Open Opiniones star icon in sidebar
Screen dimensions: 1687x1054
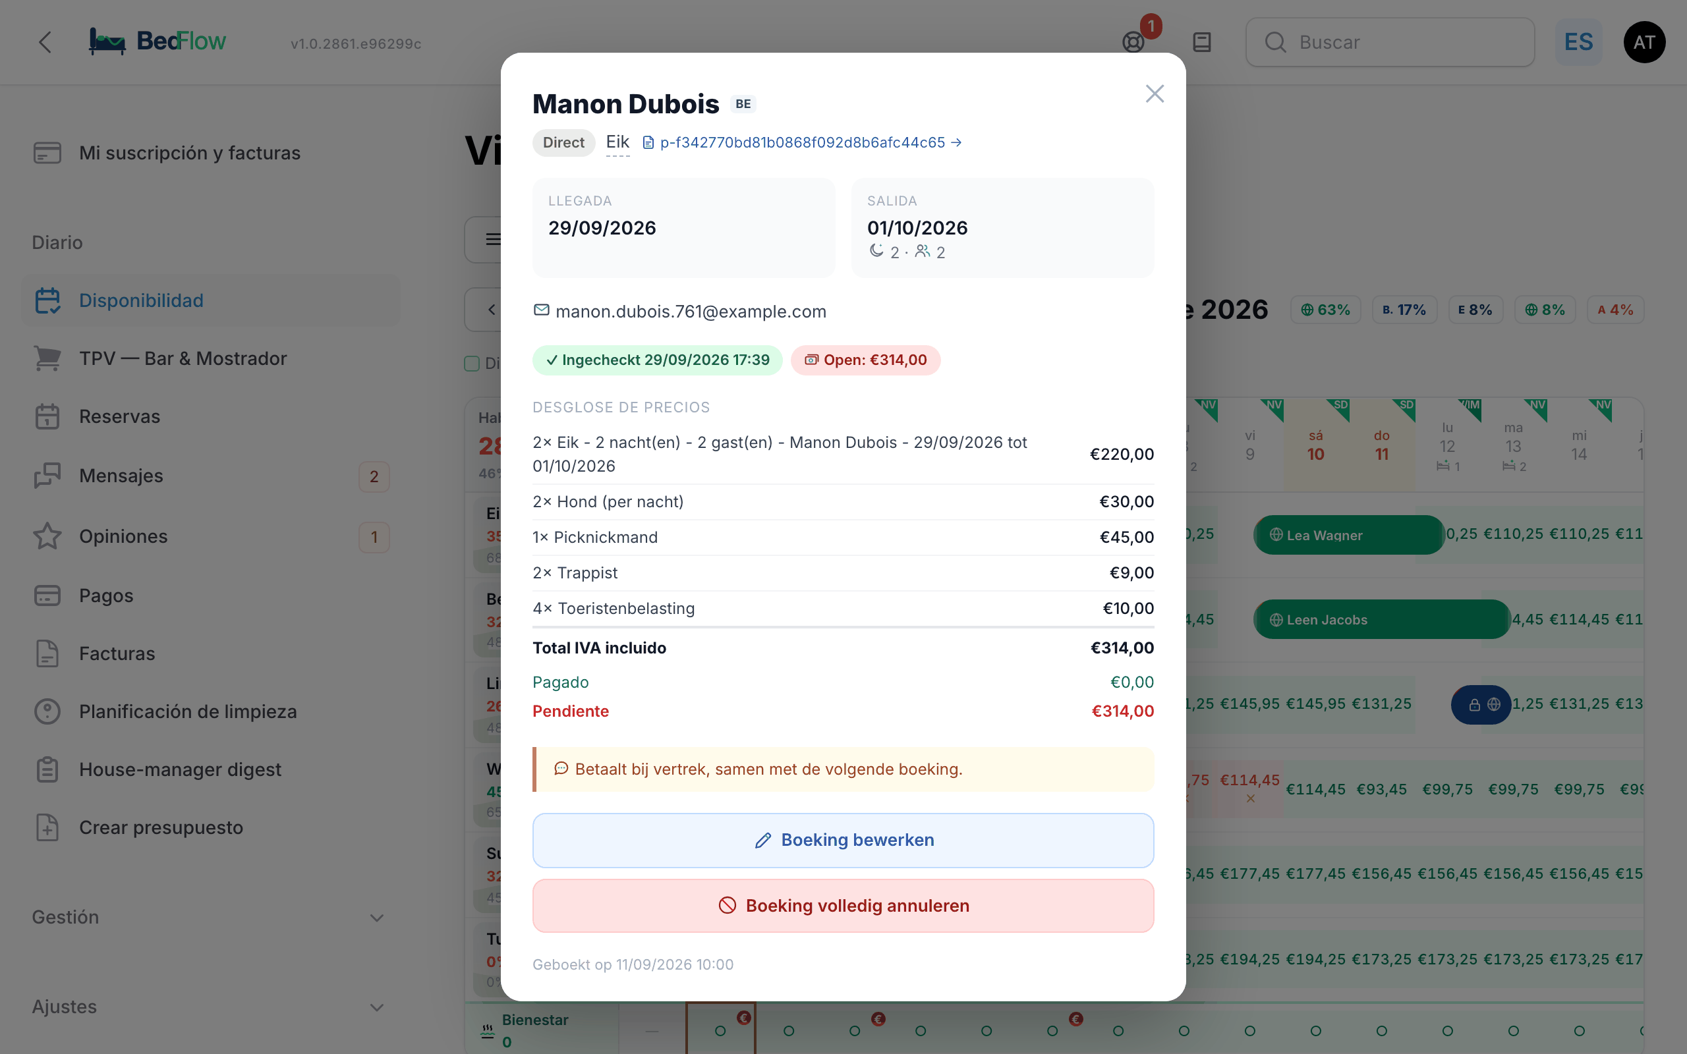click(47, 536)
